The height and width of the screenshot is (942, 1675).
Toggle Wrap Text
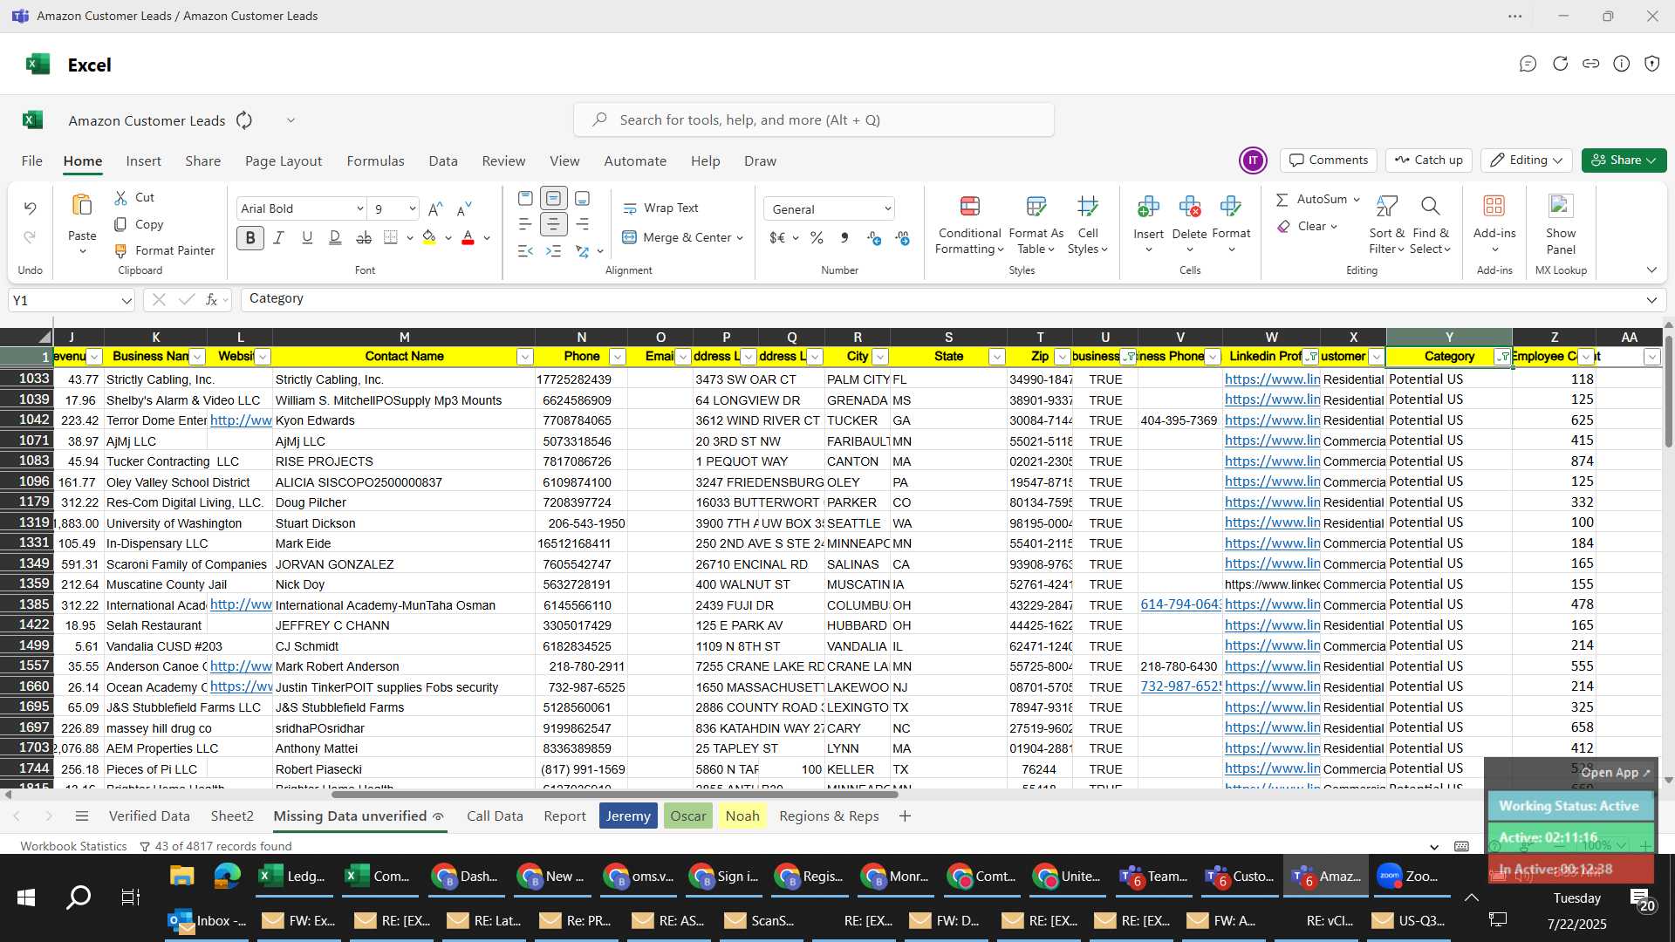coord(660,208)
